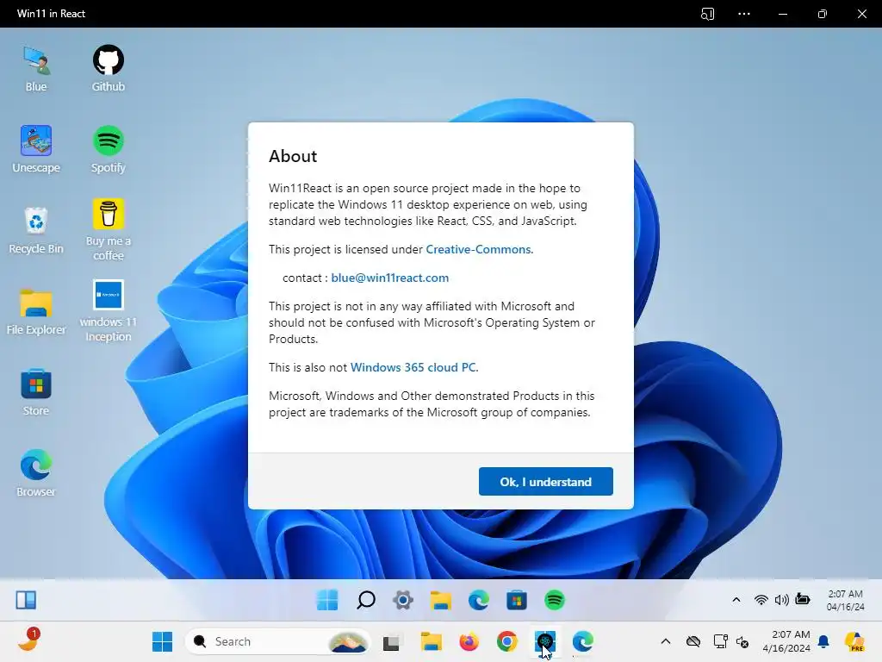Launch the Unescape desktop icon
Viewport: 882px width, 662px height.
(36, 149)
